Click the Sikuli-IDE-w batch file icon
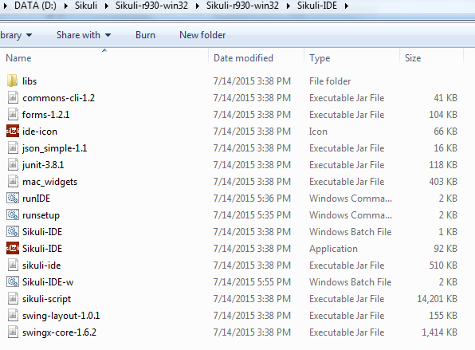This screenshot has width=475, height=350. 13,281
